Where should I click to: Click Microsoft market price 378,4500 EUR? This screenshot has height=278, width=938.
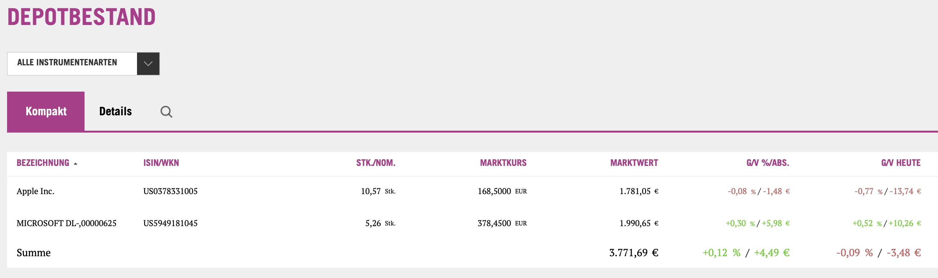[x=502, y=223]
